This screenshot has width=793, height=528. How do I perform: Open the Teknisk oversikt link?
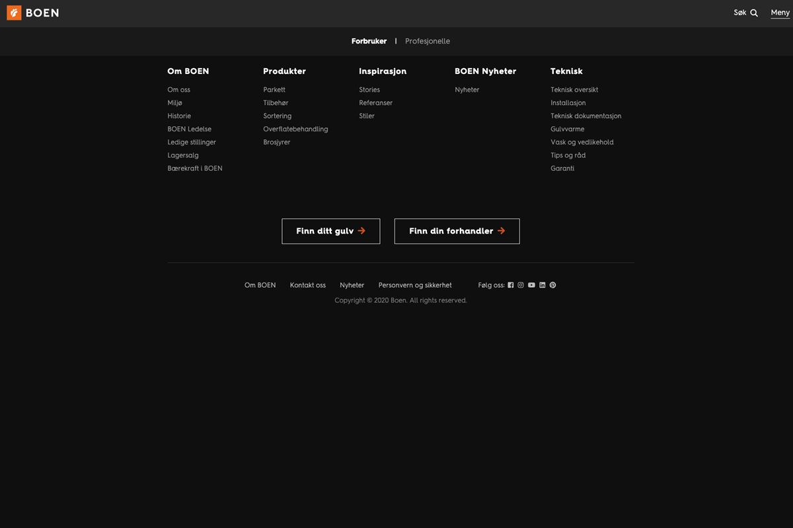pyautogui.click(x=574, y=90)
